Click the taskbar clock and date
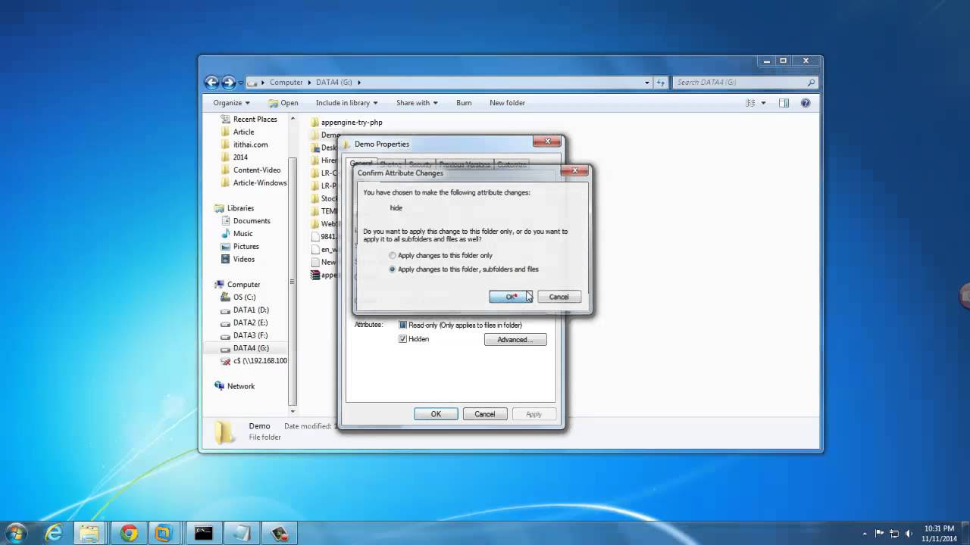The height and width of the screenshot is (545, 970). click(939, 534)
